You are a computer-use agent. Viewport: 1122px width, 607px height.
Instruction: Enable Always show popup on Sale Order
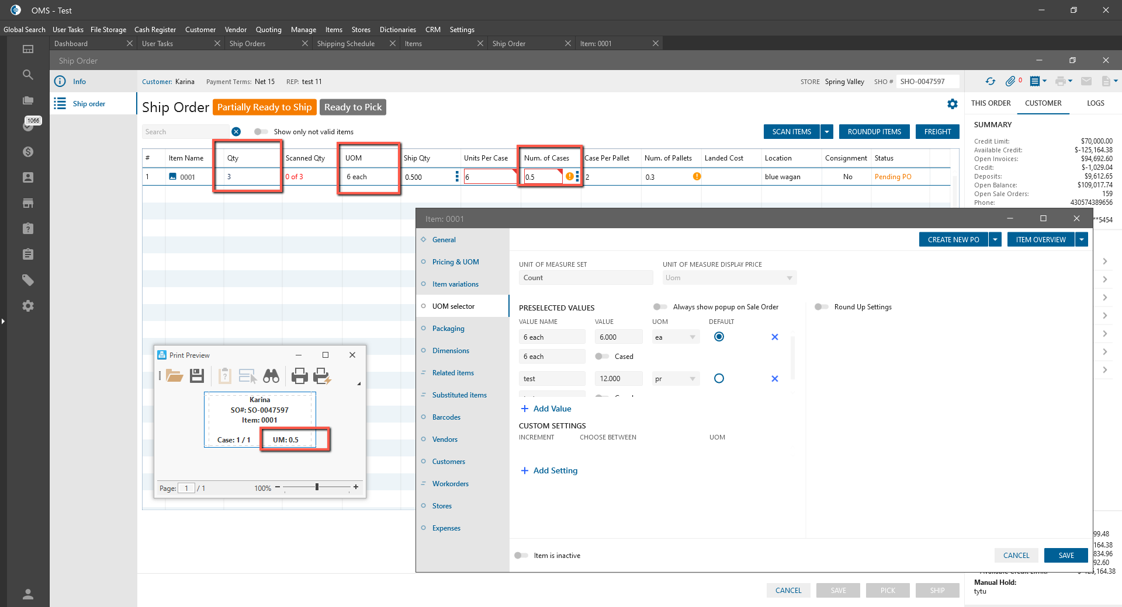click(660, 307)
